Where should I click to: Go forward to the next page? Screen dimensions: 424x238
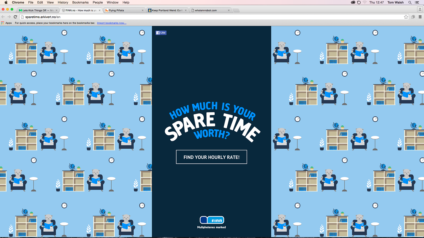click(x=9, y=17)
